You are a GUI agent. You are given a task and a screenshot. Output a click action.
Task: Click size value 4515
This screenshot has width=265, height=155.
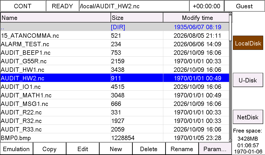pos(118,87)
